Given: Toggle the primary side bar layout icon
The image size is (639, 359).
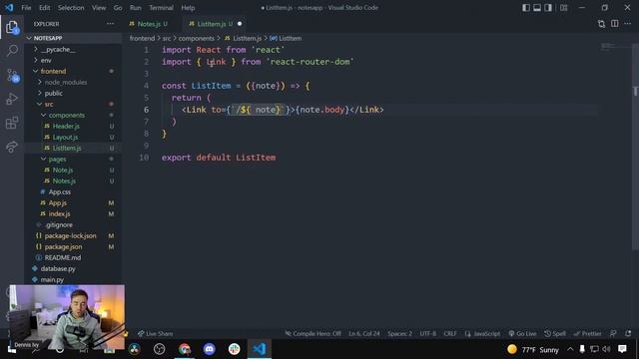Looking at the screenshot, I should coord(526,8).
